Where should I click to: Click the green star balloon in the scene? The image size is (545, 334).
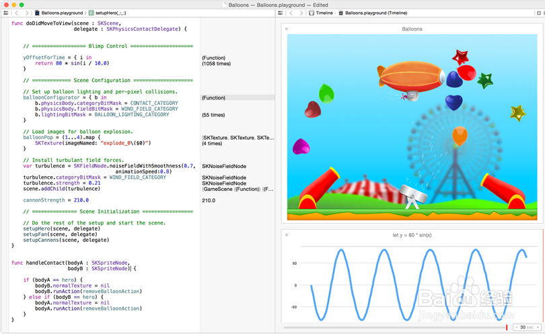pos(485,81)
